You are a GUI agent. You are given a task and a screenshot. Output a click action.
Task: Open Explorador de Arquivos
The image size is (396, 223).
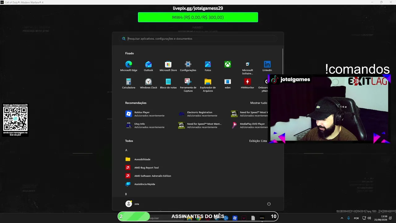[x=208, y=85]
